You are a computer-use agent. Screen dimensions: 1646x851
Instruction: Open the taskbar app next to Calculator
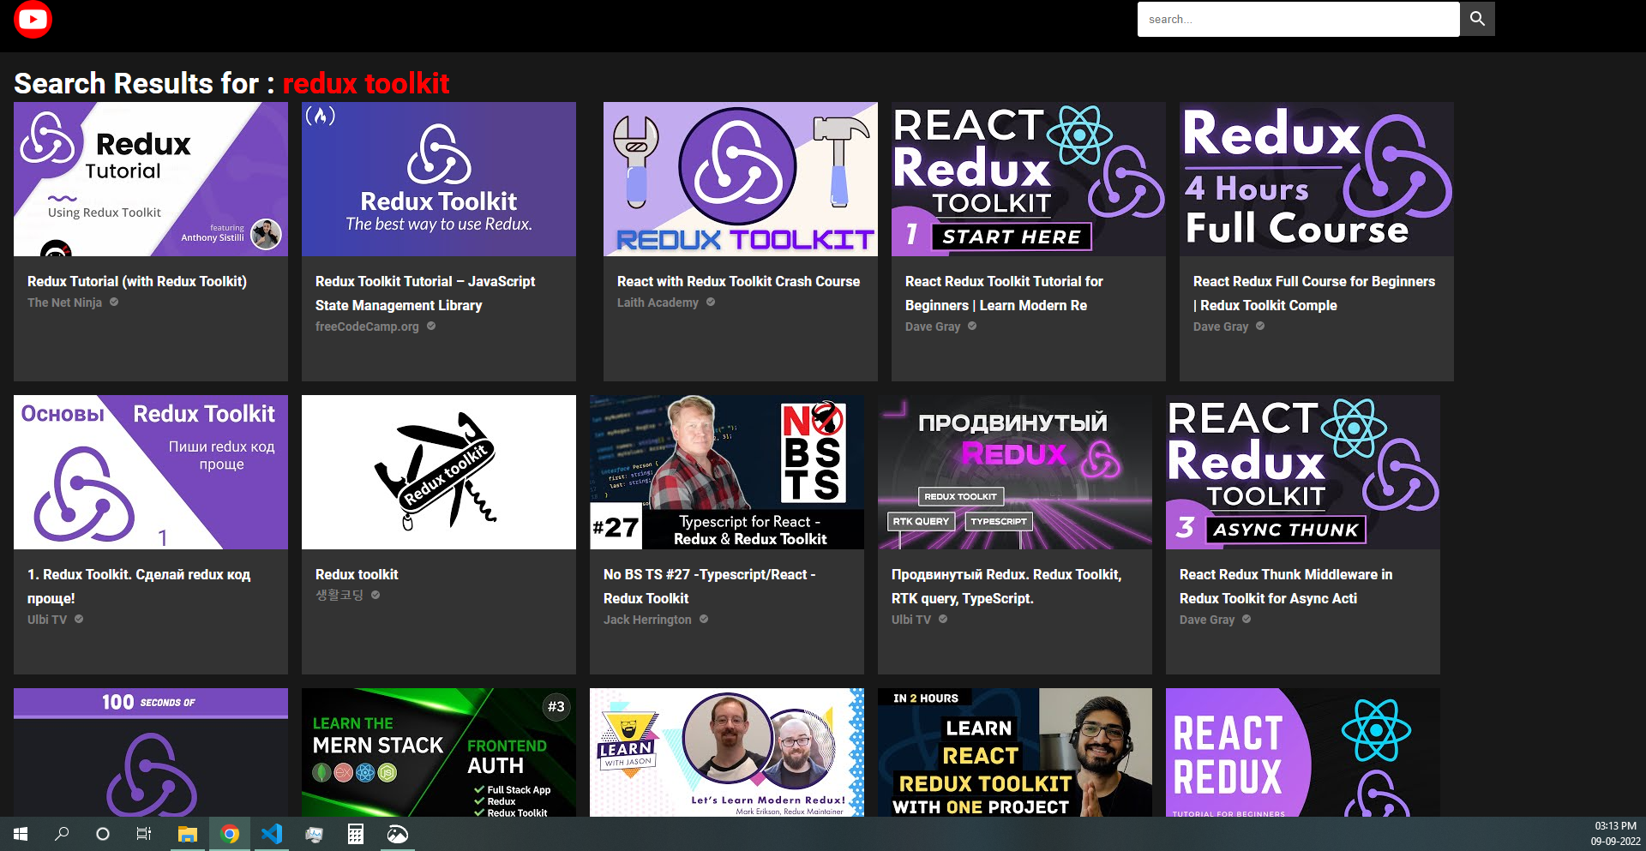pyautogui.click(x=398, y=834)
